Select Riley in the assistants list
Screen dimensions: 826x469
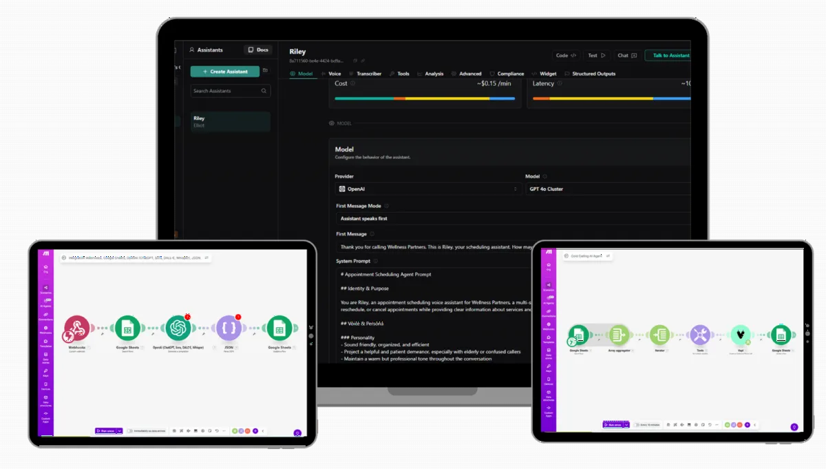pyautogui.click(x=231, y=122)
